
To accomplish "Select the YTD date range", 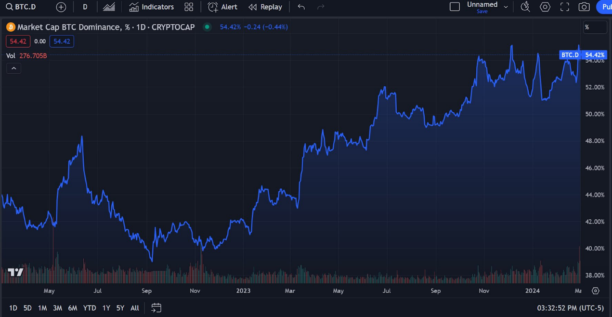I will click(x=89, y=308).
